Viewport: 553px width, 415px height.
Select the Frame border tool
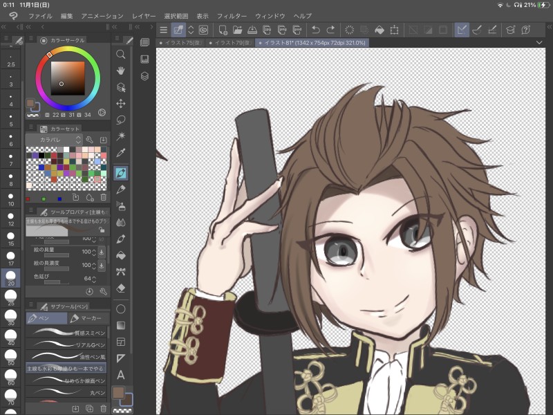[x=120, y=342]
